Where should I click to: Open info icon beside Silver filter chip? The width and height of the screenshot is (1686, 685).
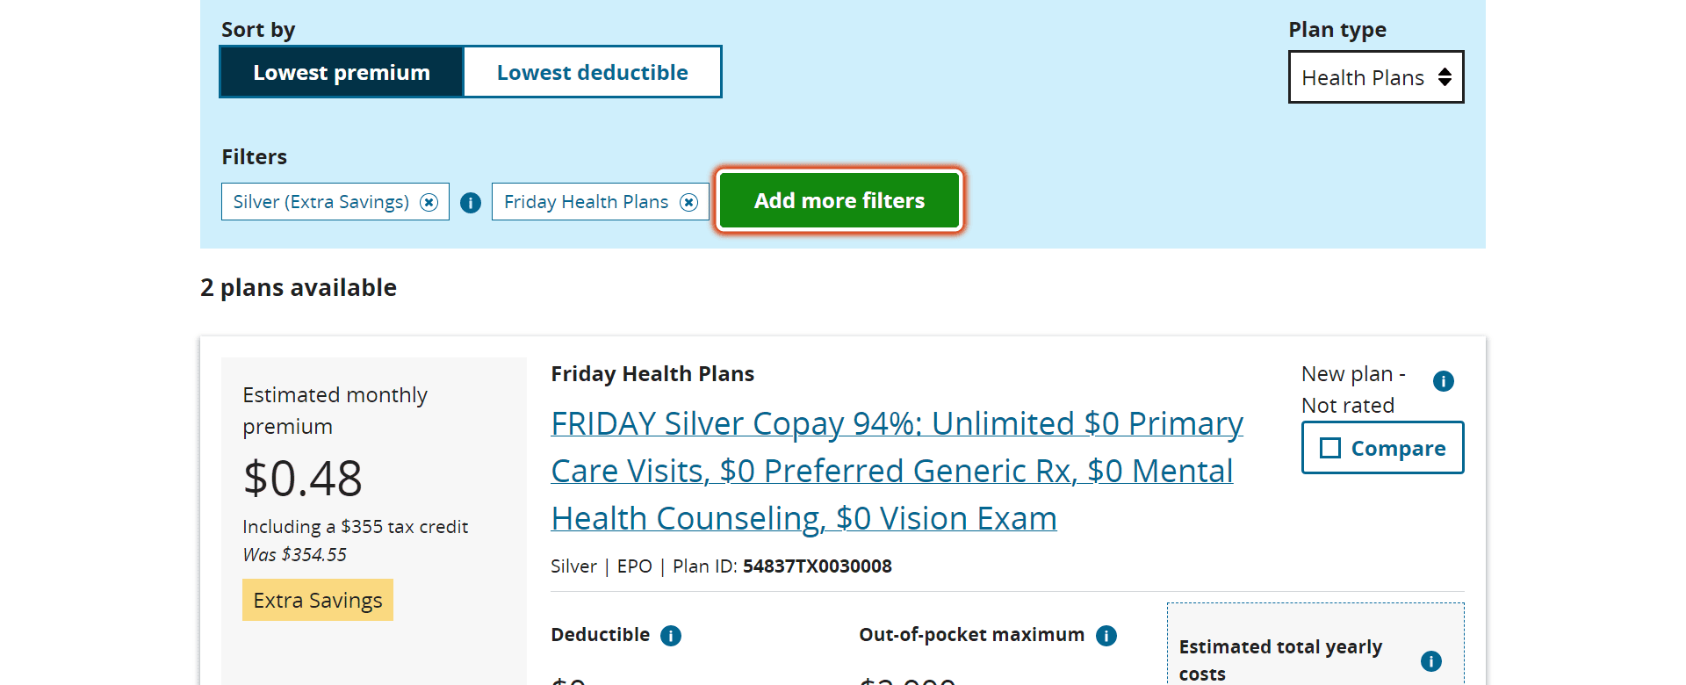[x=471, y=203]
